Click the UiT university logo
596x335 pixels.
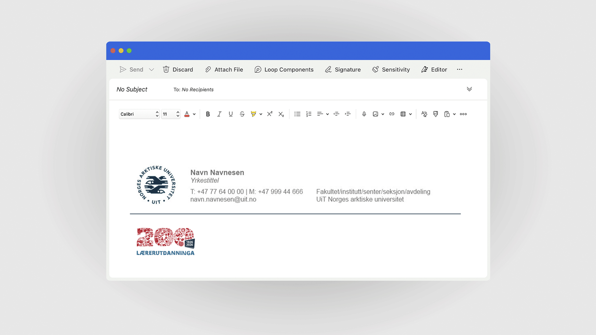coord(156,185)
